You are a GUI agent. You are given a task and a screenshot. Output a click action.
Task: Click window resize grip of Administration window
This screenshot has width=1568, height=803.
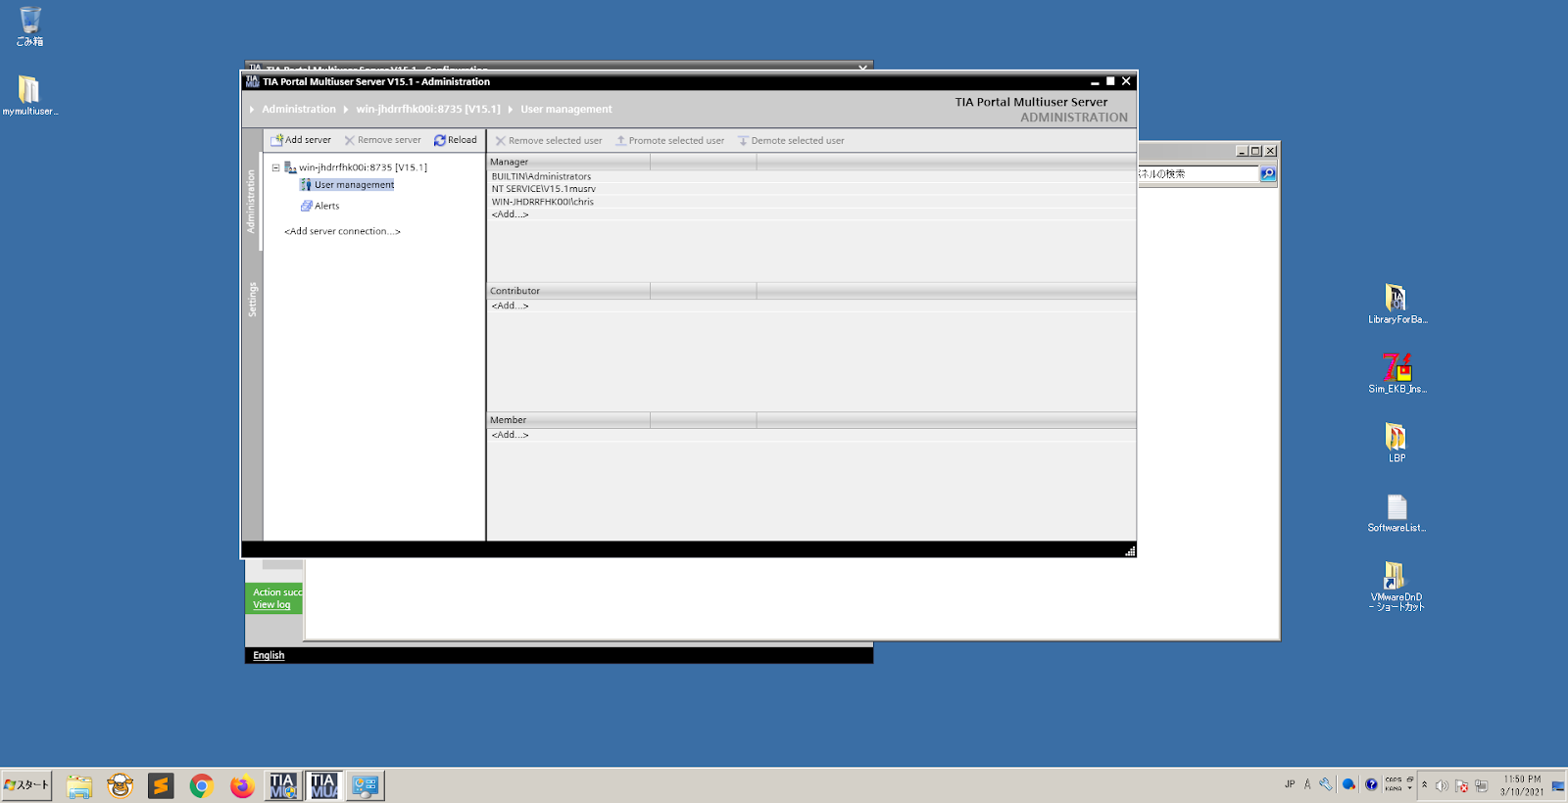point(1130,551)
